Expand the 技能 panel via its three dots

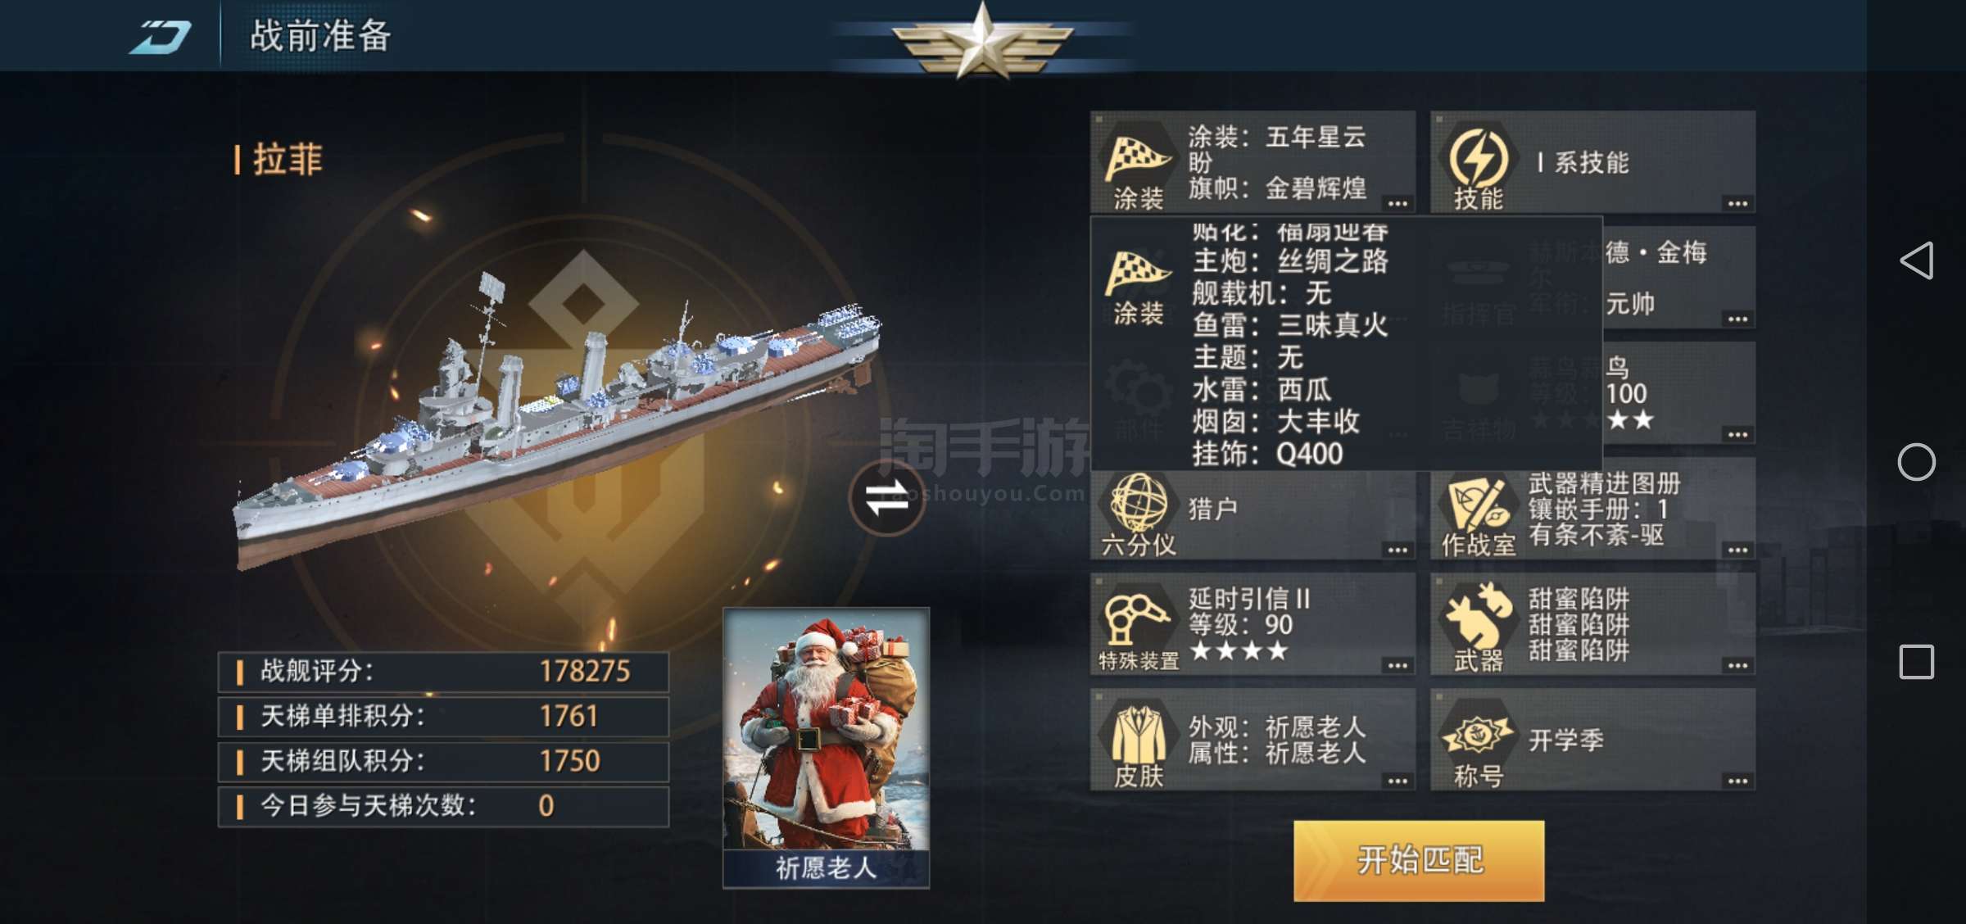click(x=1737, y=203)
